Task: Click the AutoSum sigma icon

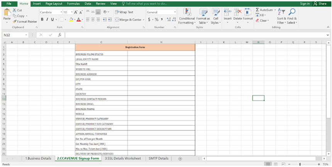Action: point(257,10)
